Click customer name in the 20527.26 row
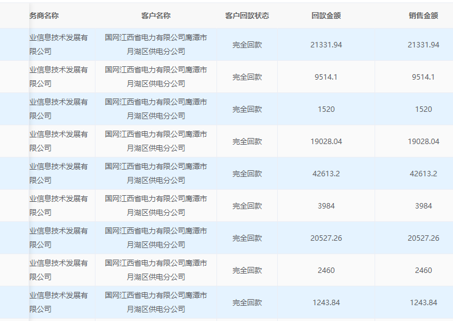This screenshot has height=321, width=453. (x=156, y=238)
